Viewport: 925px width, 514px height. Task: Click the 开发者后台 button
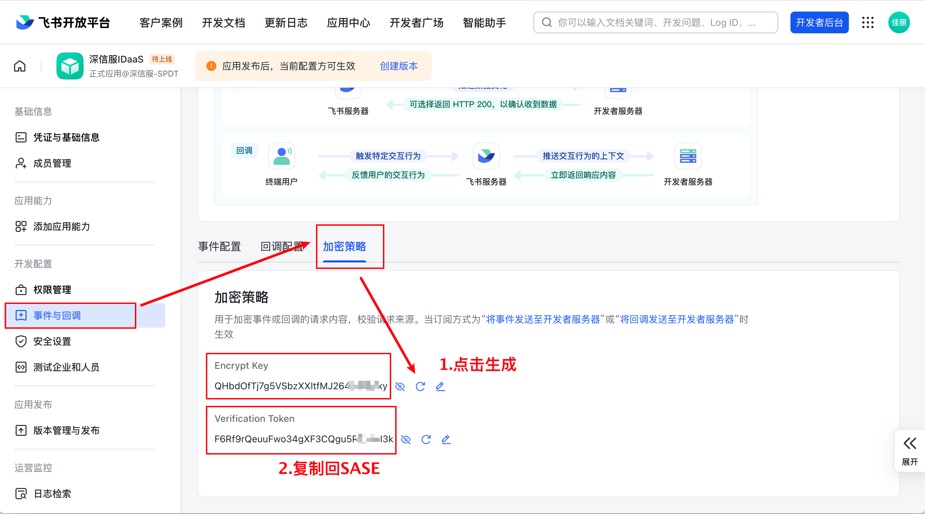tap(819, 23)
